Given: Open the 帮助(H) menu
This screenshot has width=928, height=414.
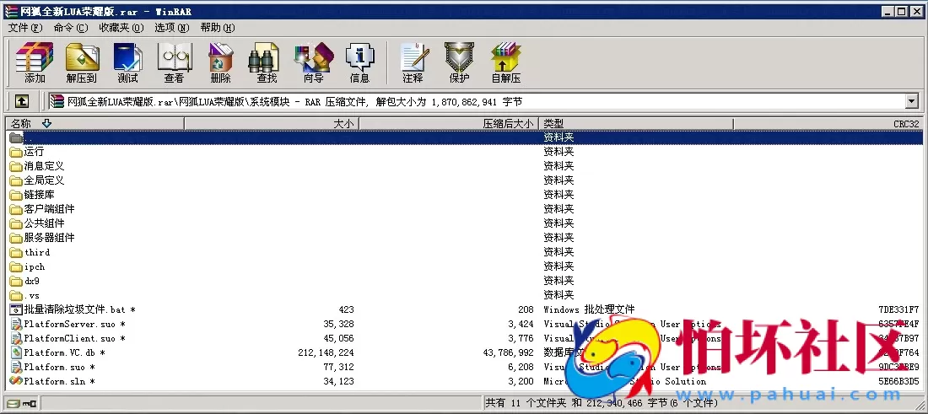Looking at the screenshot, I should click(x=217, y=28).
